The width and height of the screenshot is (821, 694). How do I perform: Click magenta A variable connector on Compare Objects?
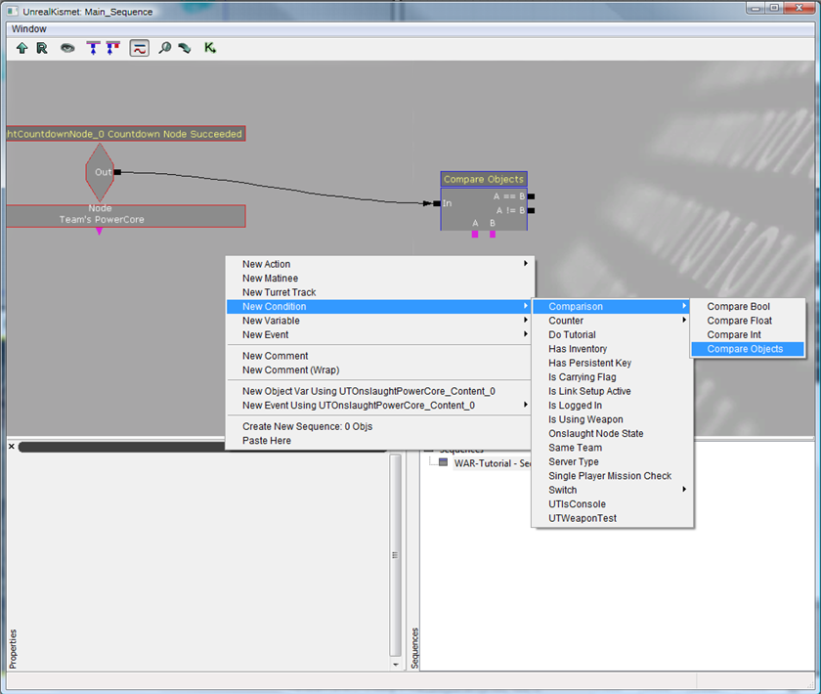coord(475,235)
